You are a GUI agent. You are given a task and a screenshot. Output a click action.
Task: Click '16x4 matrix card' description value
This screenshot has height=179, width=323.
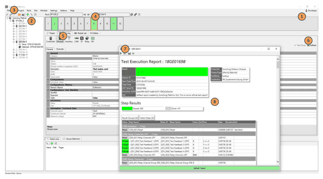coord(100,69)
